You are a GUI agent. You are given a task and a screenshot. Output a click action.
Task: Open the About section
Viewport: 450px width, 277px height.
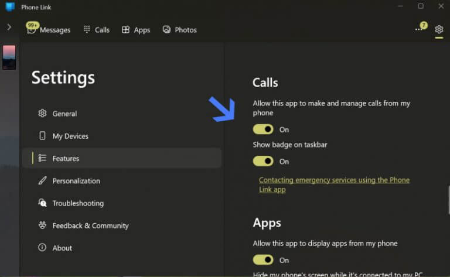point(122,248)
